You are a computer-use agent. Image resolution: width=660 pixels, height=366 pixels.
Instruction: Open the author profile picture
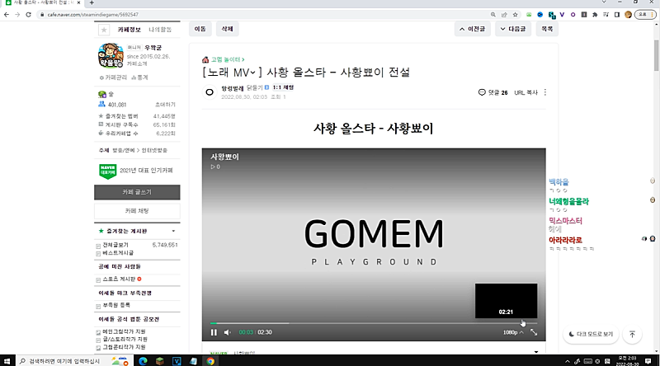(x=210, y=92)
